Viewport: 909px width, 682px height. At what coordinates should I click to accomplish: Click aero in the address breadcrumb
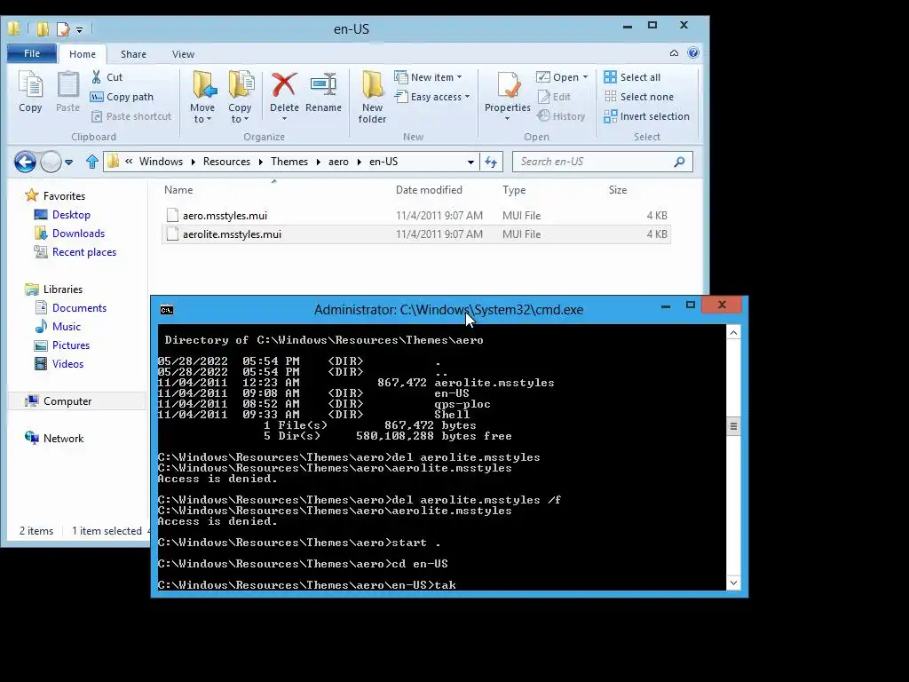[x=338, y=162]
